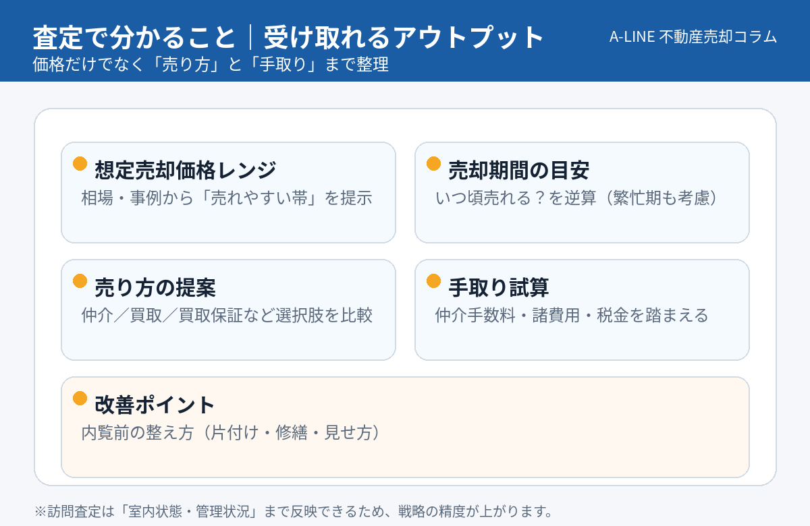Image resolution: width=810 pixels, height=526 pixels.
Task: Click the orange dot beside 改善ポイント
Action: point(80,399)
